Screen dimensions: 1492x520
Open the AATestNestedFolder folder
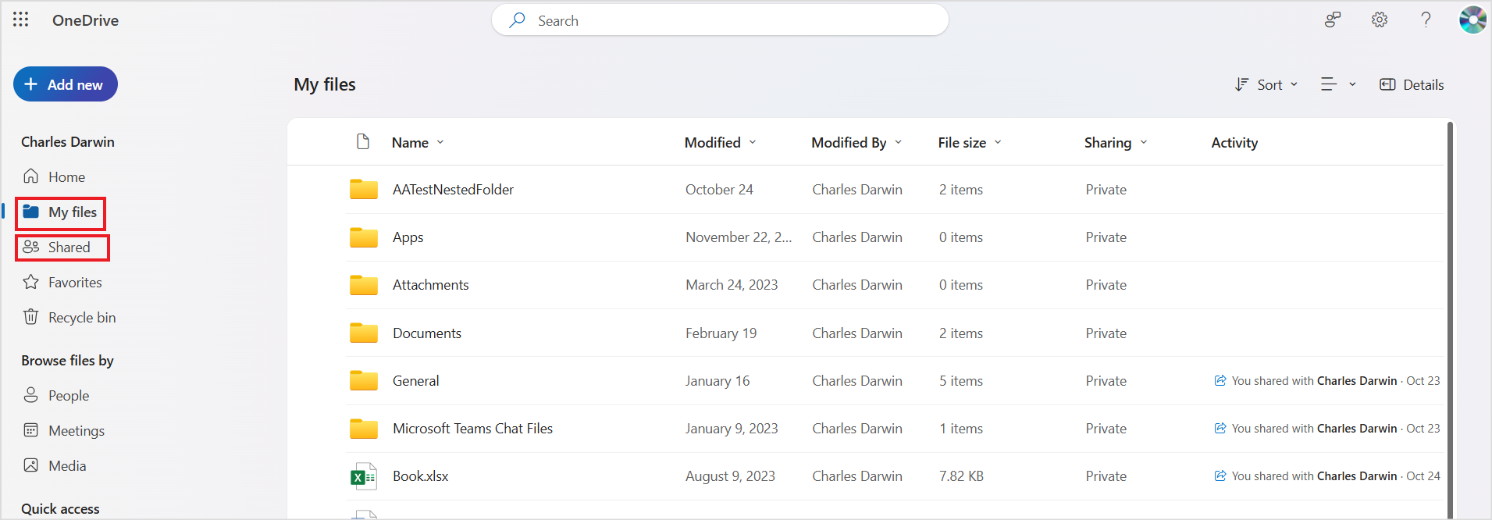pyautogui.click(x=453, y=190)
